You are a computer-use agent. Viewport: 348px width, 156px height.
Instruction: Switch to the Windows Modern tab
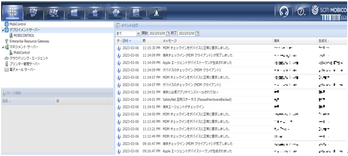coord(74,13)
